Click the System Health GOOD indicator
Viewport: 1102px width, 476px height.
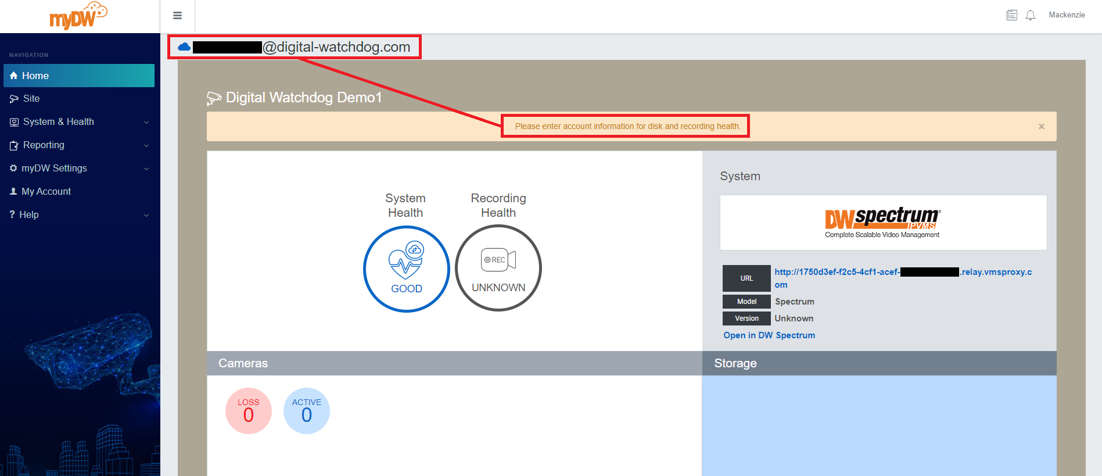tap(407, 269)
